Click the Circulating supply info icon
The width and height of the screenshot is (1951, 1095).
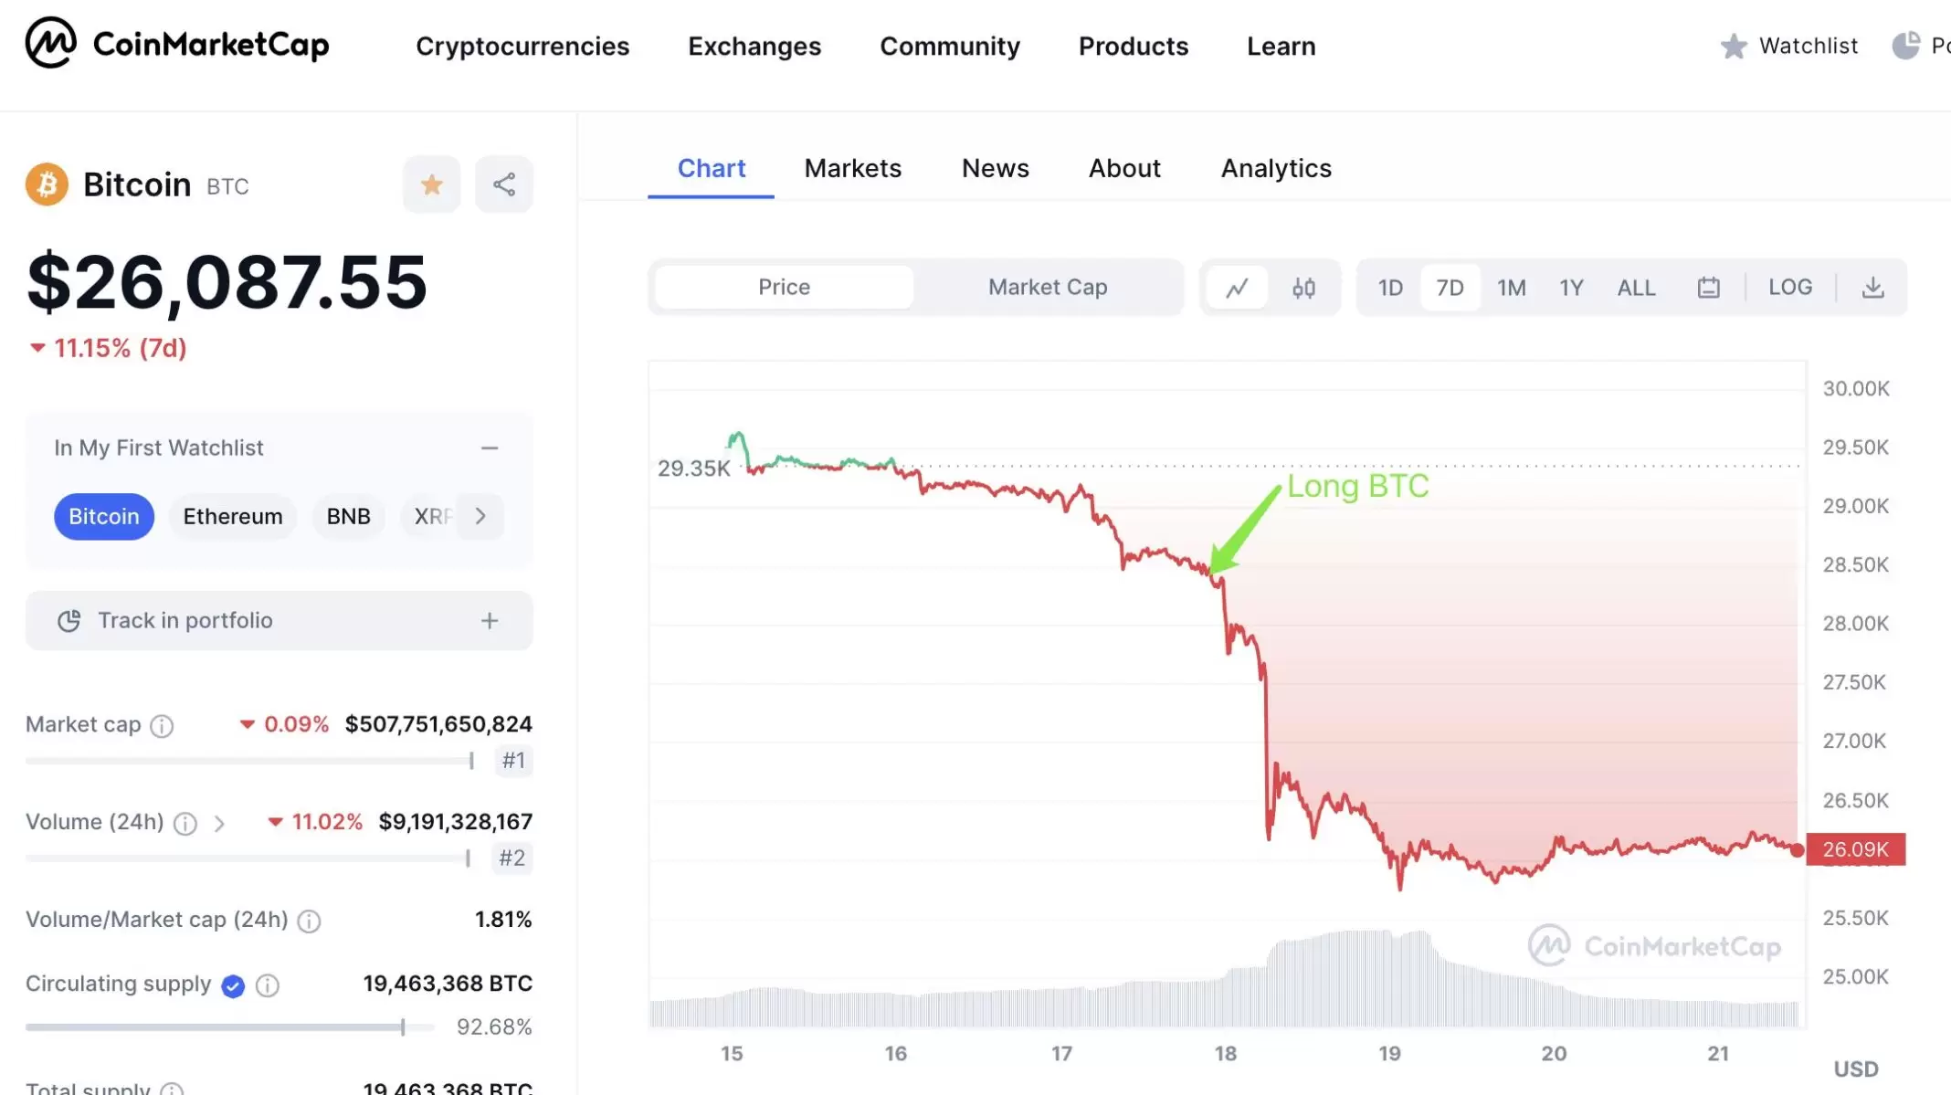268,985
